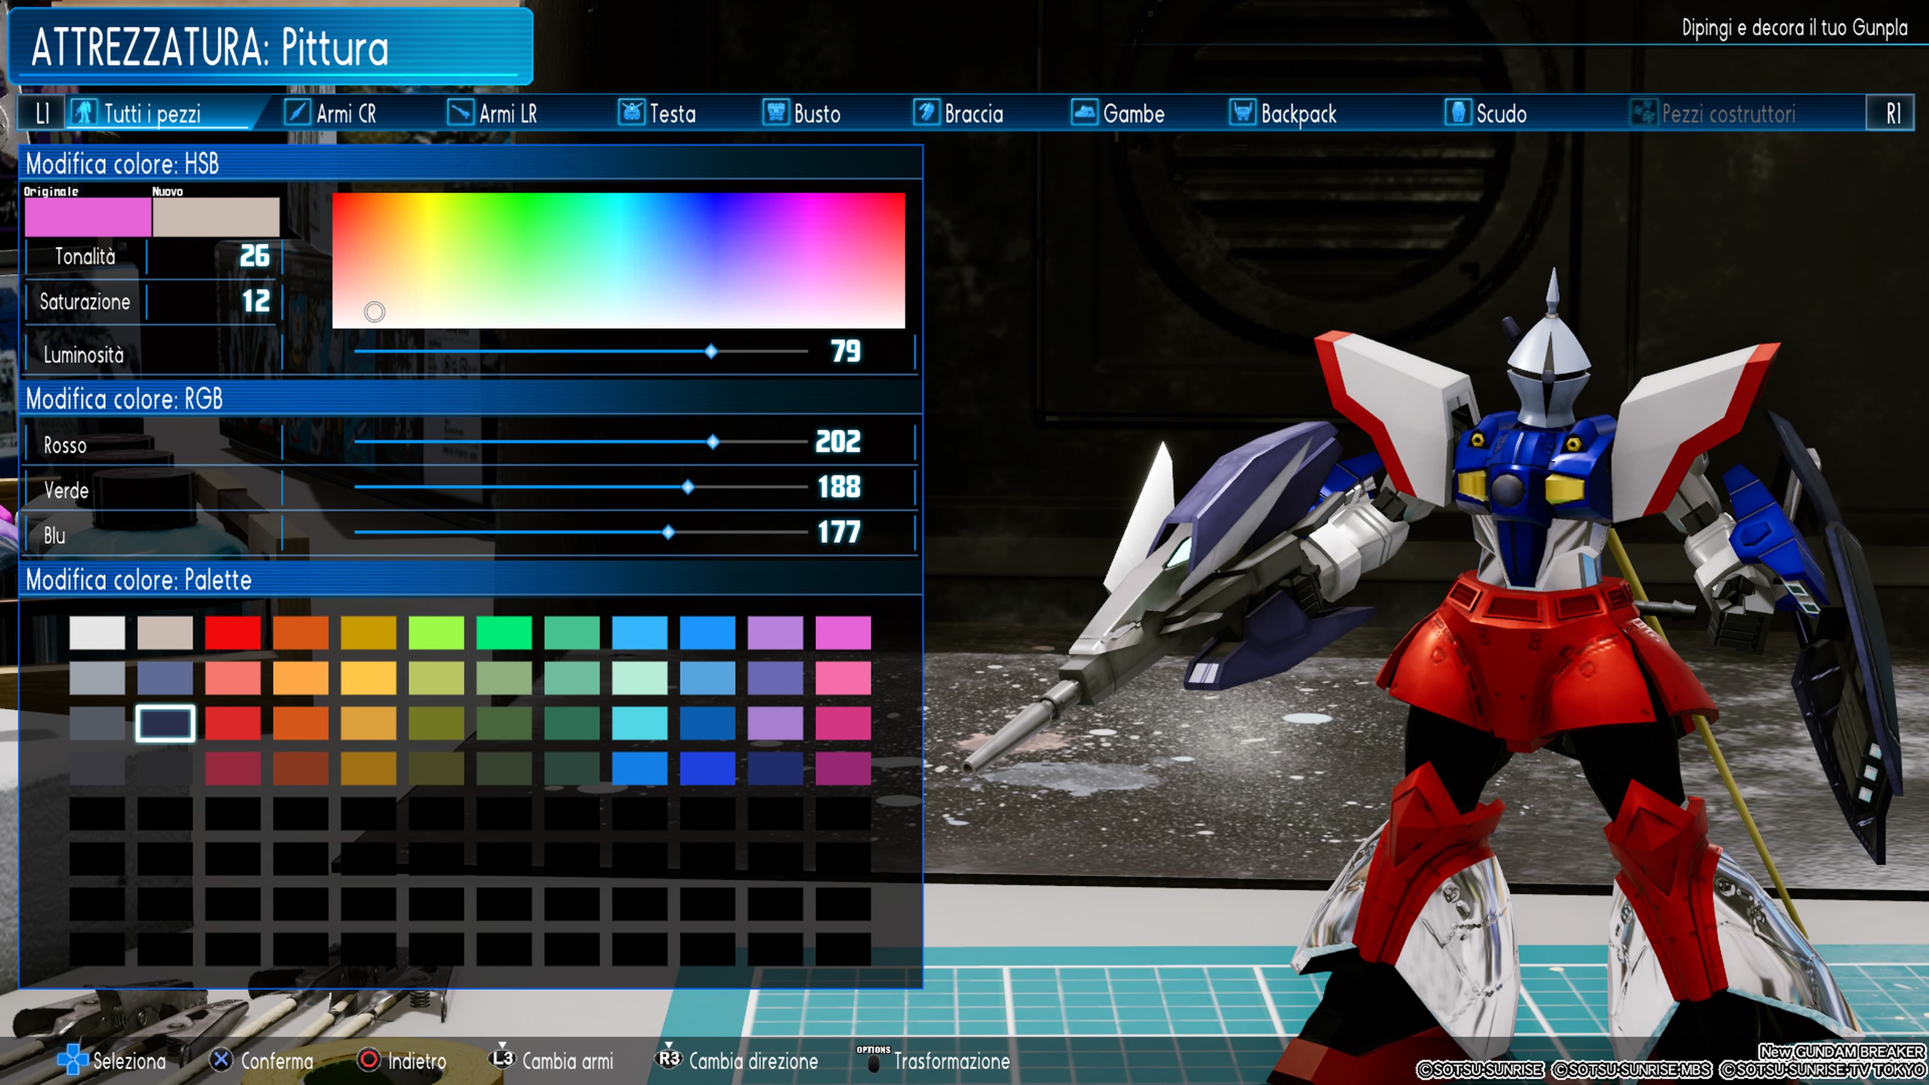The height and width of the screenshot is (1085, 1929).
Task: Click the Armi CR sword icon
Action: click(x=297, y=113)
